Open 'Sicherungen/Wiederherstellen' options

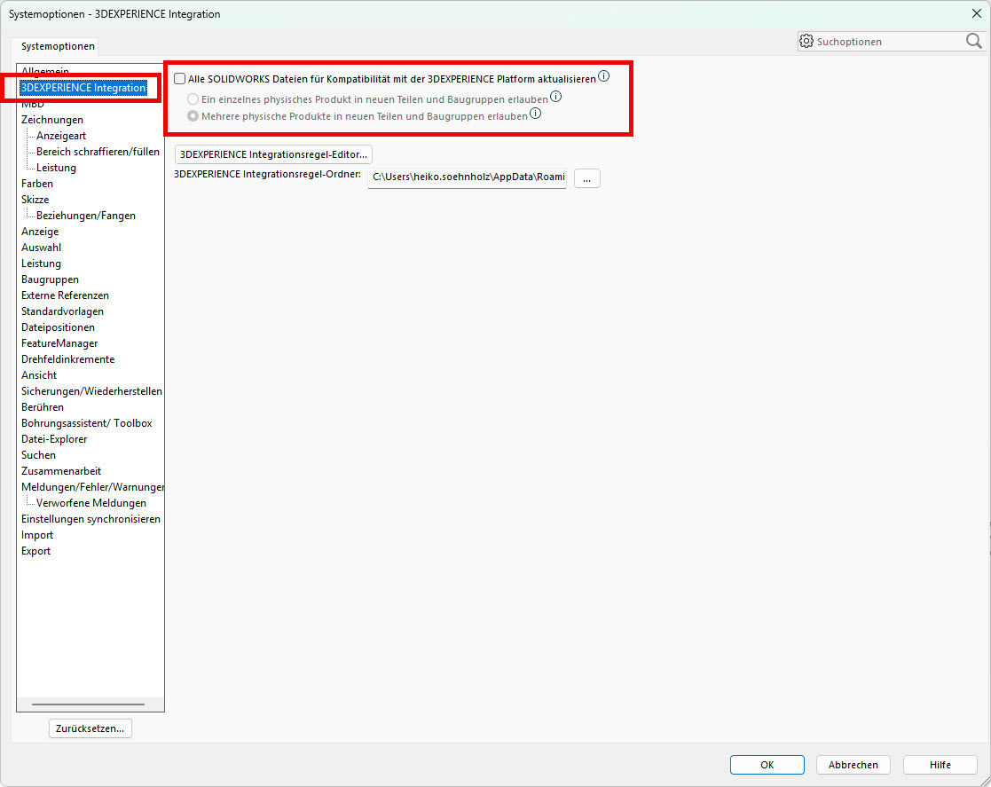91,391
